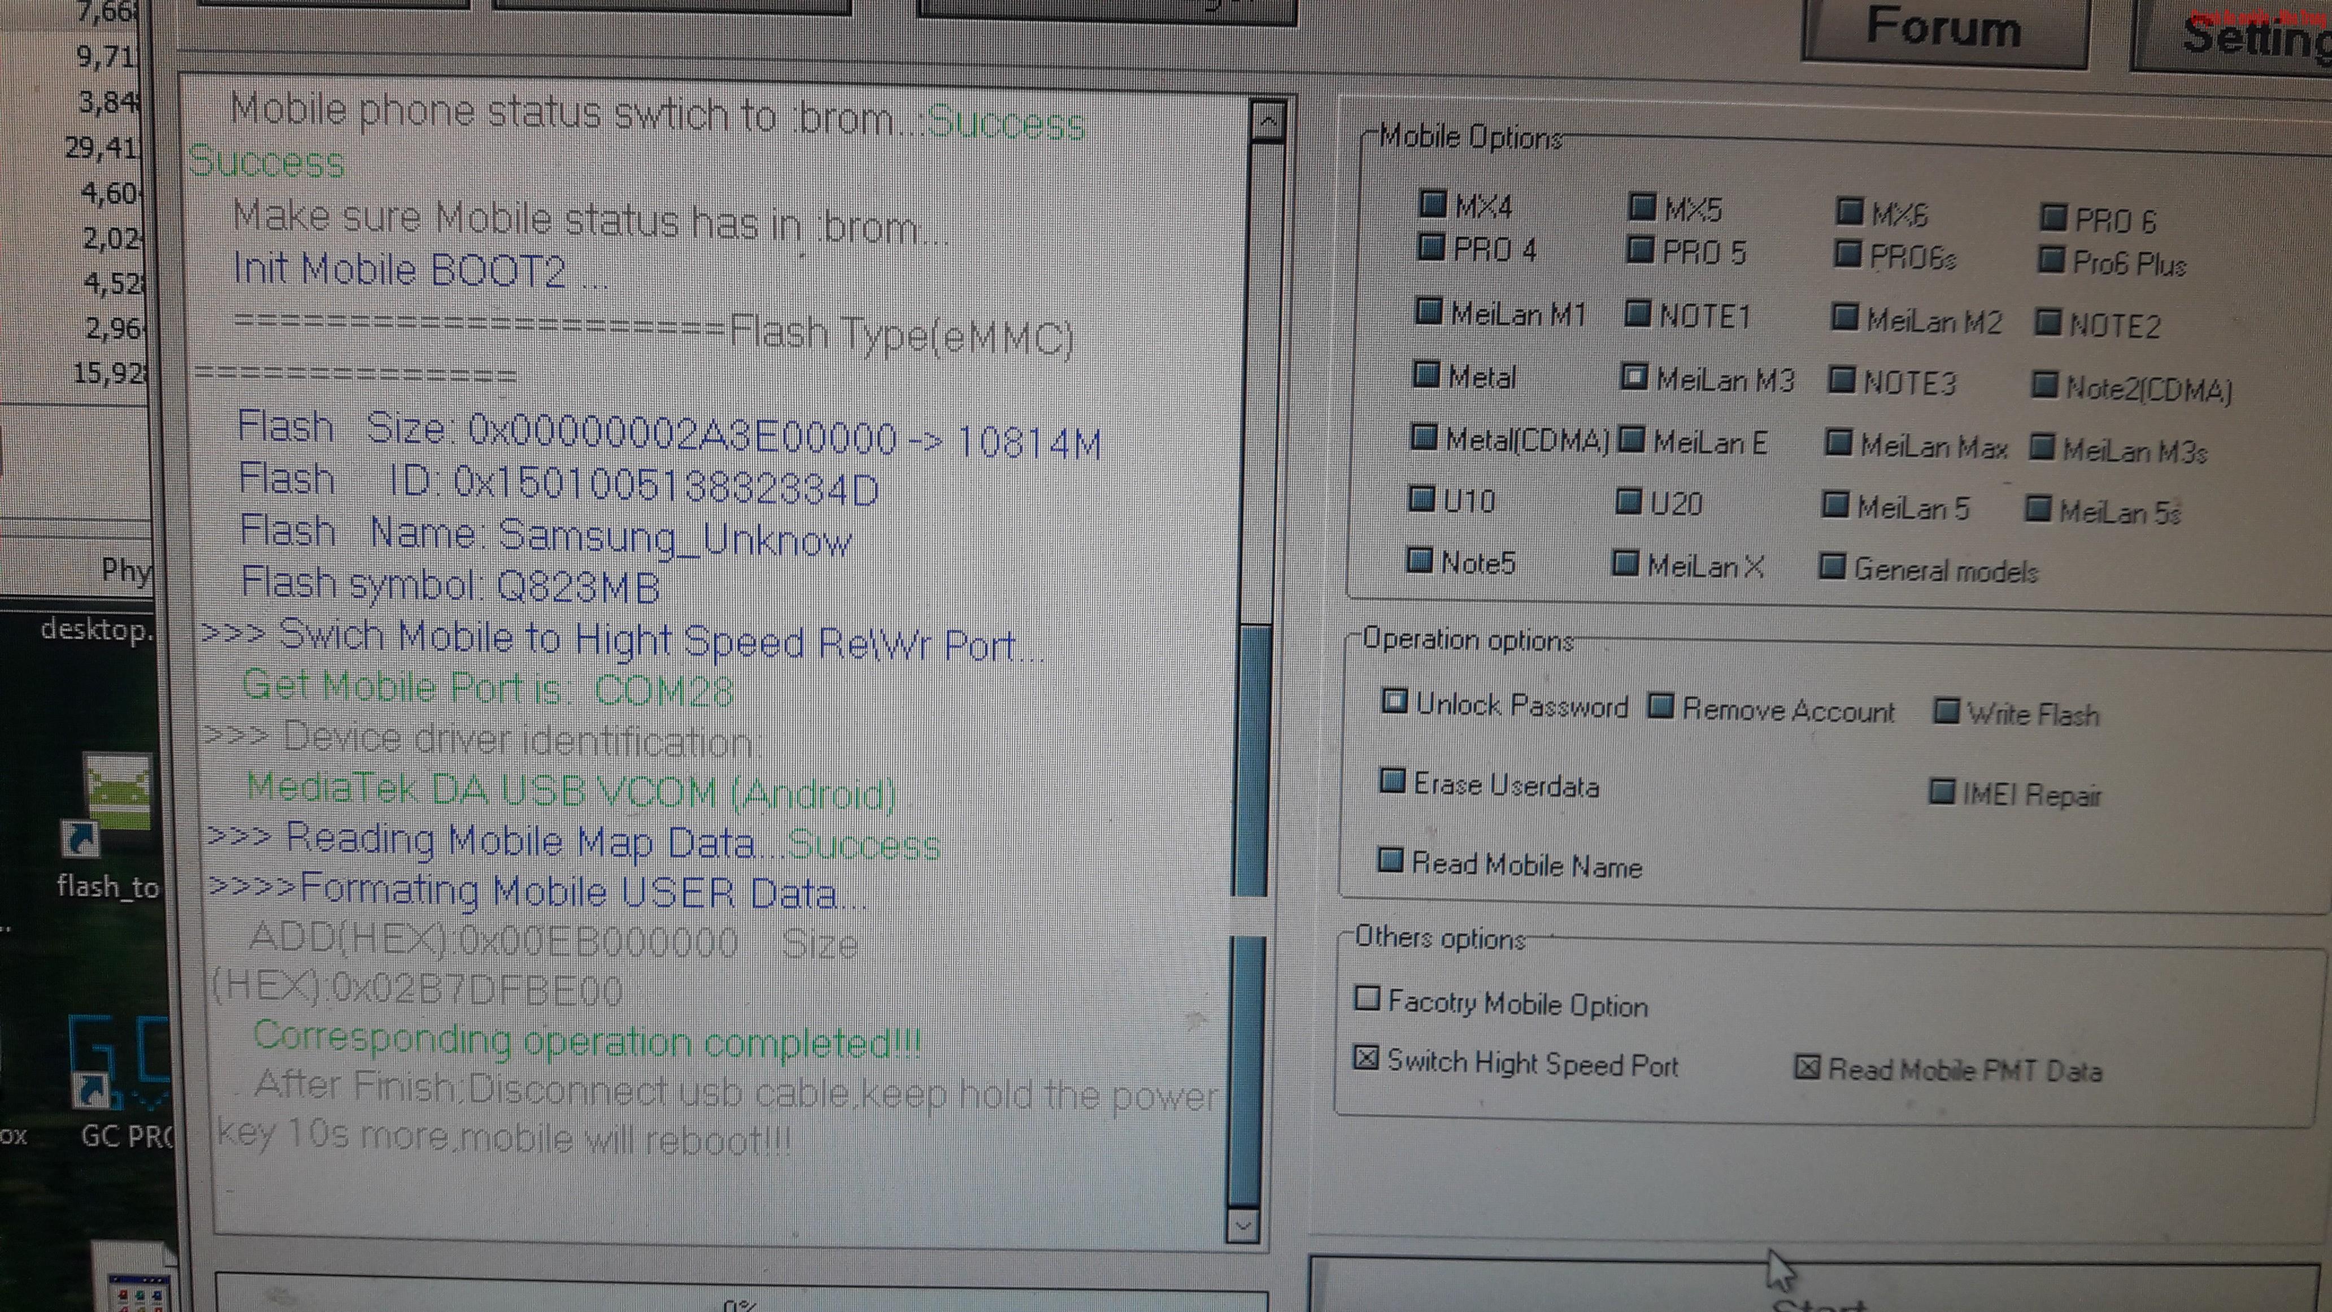2332x1312 pixels.
Task: Click the 'Get Mobile Port is: COM28' line
Action: tap(487, 688)
